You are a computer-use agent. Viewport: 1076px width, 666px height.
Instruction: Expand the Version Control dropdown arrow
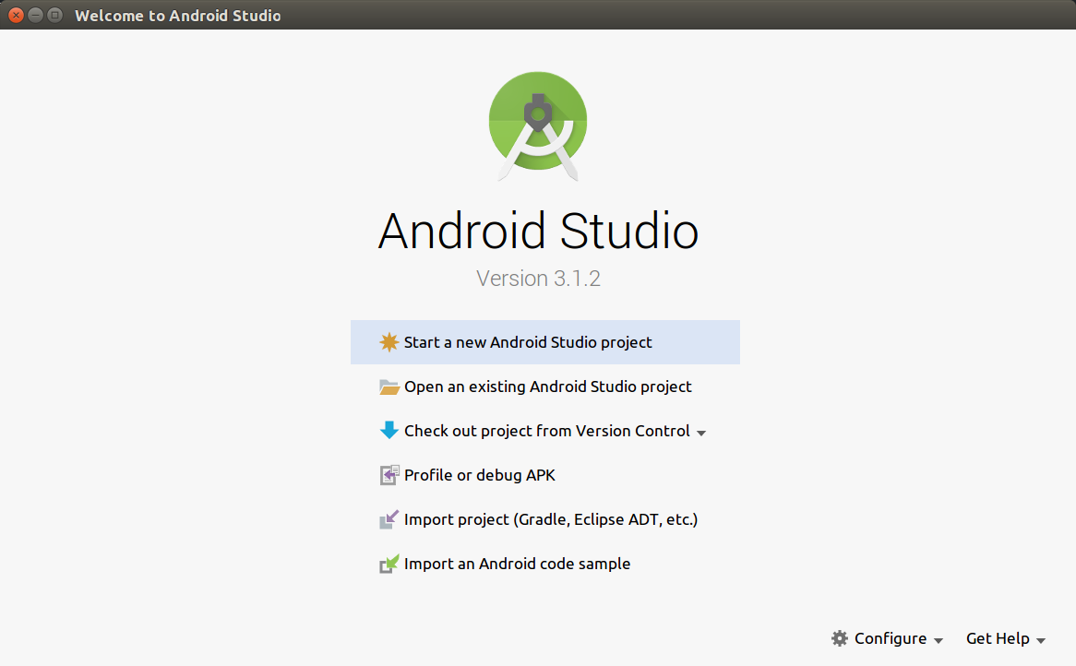point(701,433)
